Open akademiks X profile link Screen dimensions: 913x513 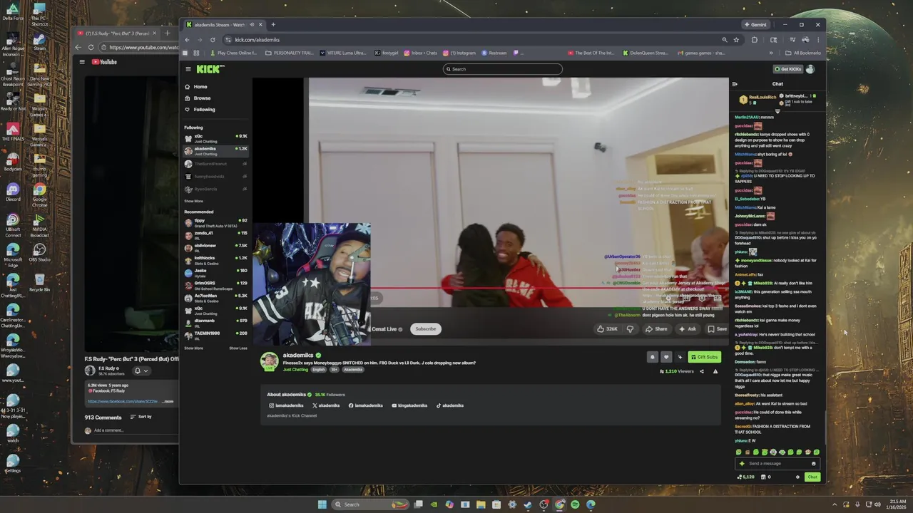(x=325, y=405)
